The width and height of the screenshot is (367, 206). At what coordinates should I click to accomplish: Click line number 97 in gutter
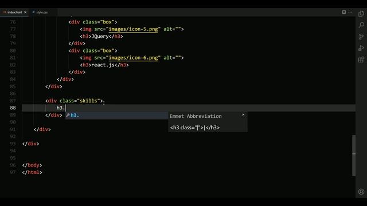tap(13, 172)
